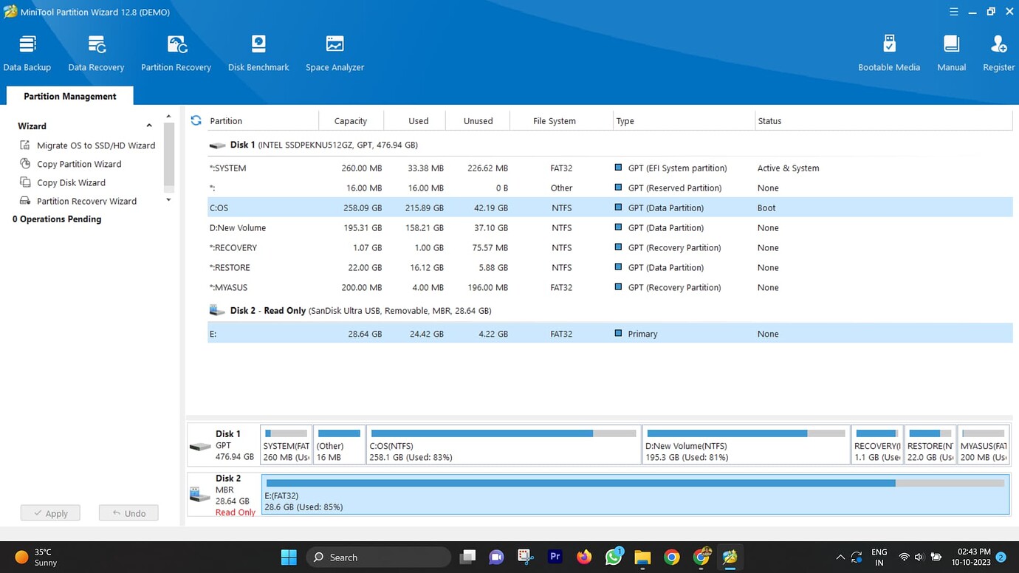Image resolution: width=1019 pixels, height=573 pixels.
Task: Click the sidebar scroll-down arrow
Action: [x=168, y=200]
